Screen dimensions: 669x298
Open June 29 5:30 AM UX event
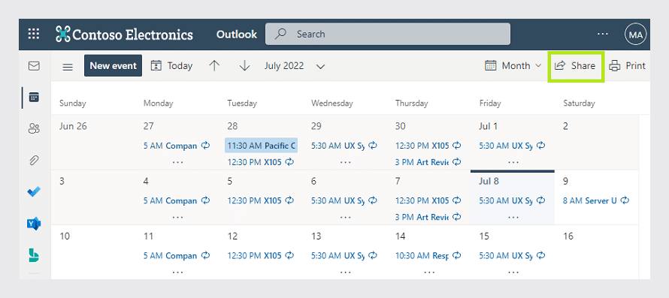(x=344, y=146)
